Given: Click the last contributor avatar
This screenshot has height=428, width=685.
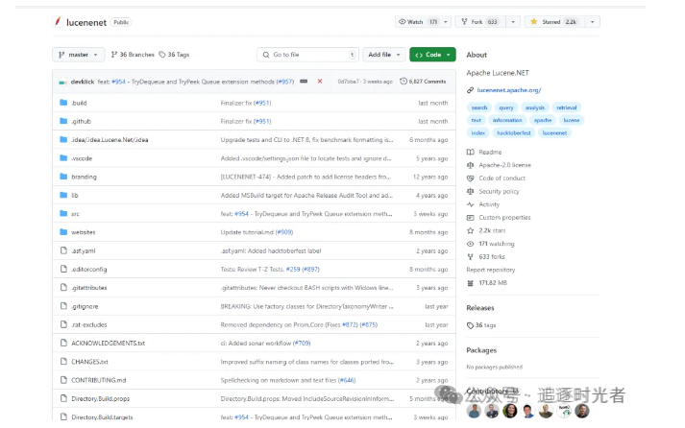Looking at the screenshot, I should (582, 411).
